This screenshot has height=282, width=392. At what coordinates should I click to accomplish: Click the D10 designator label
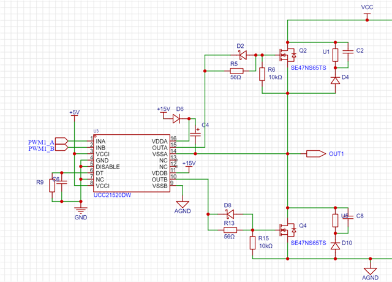coord(347,243)
